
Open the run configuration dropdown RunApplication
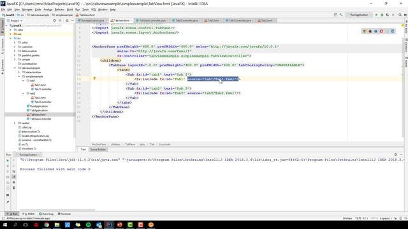[x=360, y=15]
